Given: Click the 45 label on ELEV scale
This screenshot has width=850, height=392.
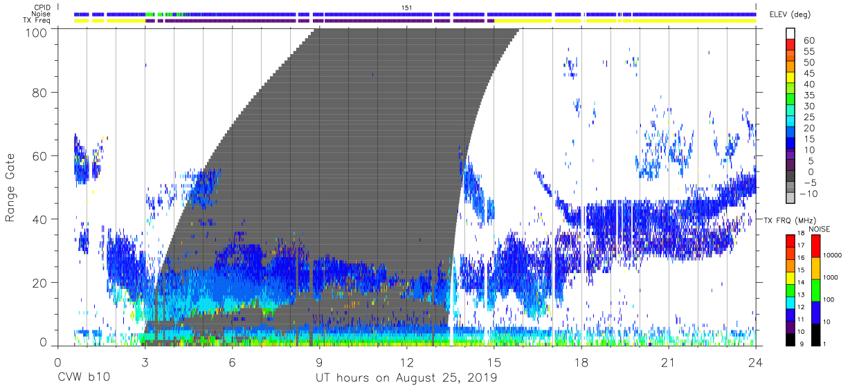Looking at the screenshot, I should tap(808, 73).
